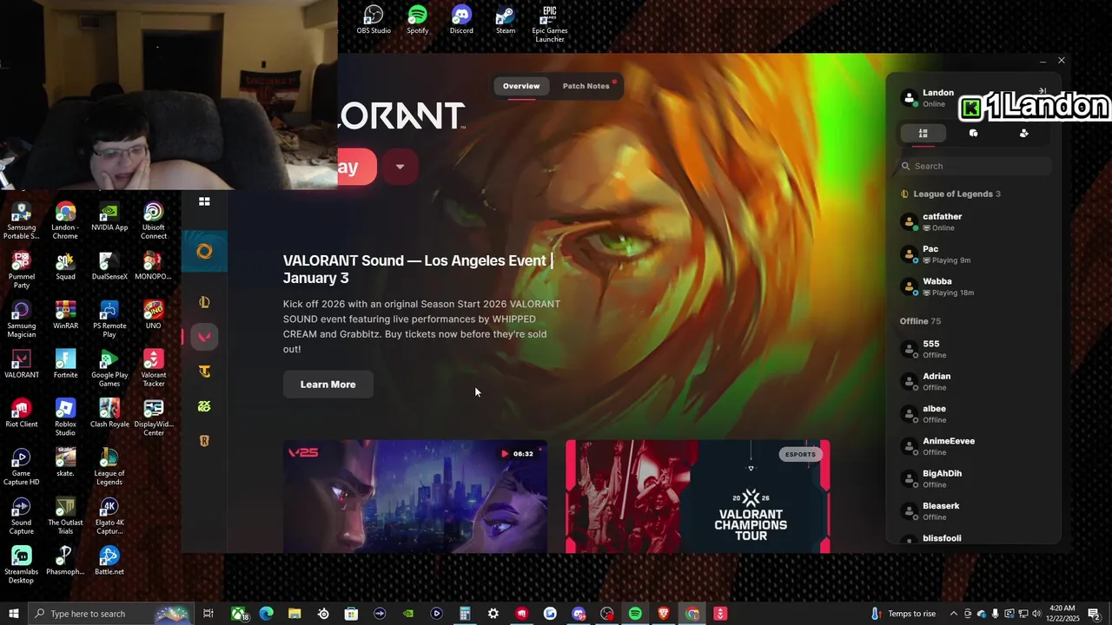The width and height of the screenshot is (1112, 625).
Task: Open the Riot Client grid menu icon
Action: coord(204,201)
